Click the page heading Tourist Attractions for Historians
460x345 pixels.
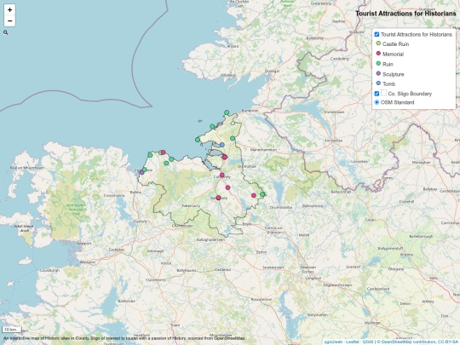tap(405, 14)
